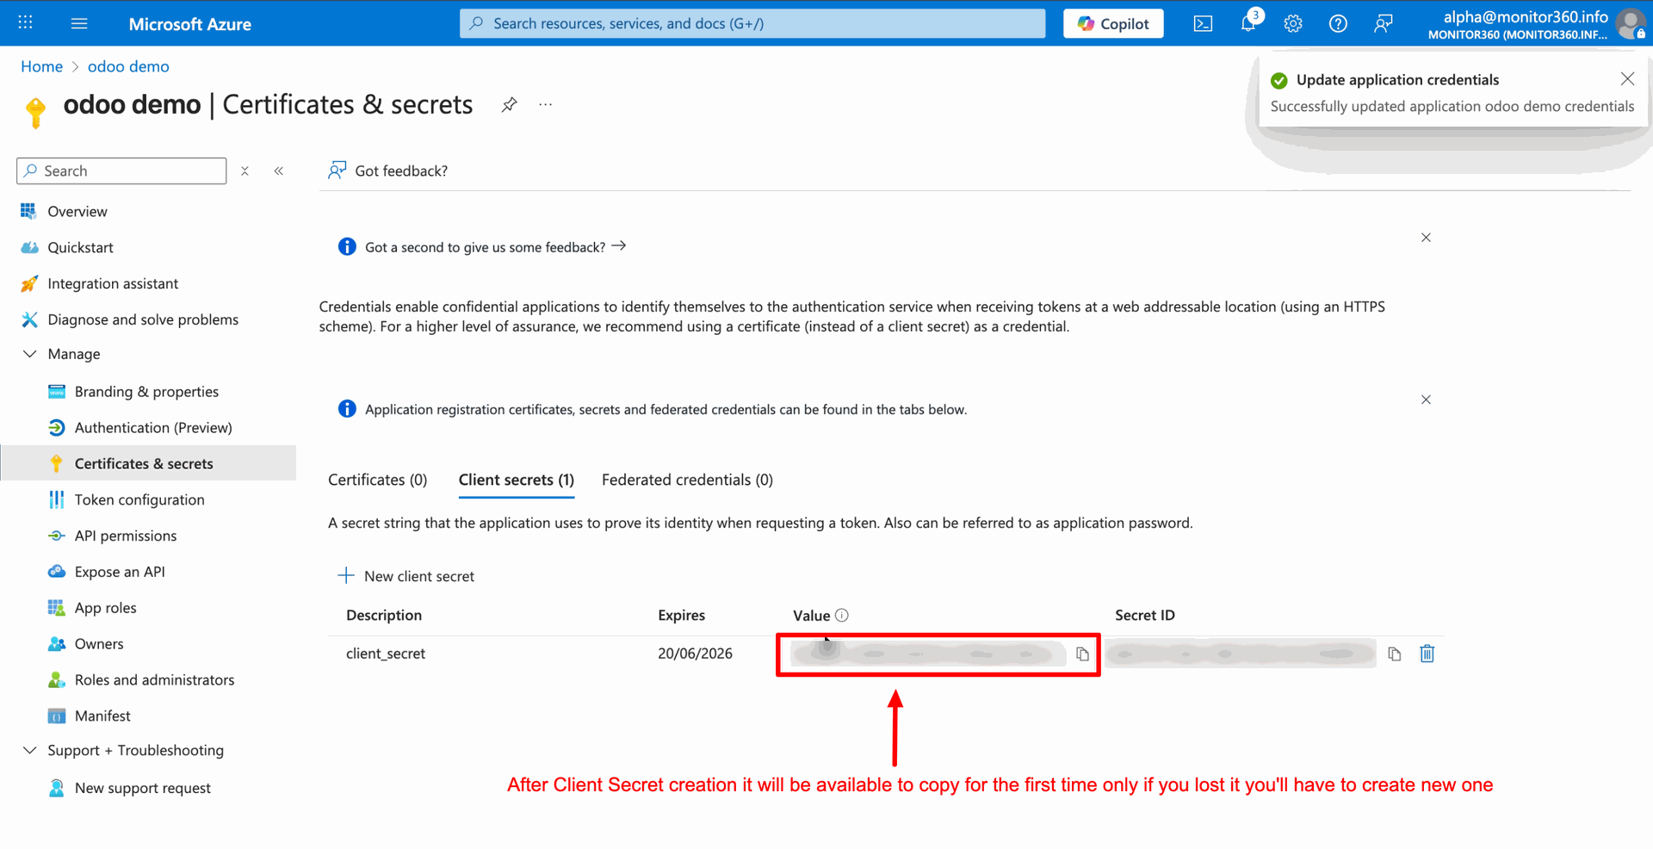Click the Manifest icon
Screen dimensions: 1653x849
pos(57,716)
